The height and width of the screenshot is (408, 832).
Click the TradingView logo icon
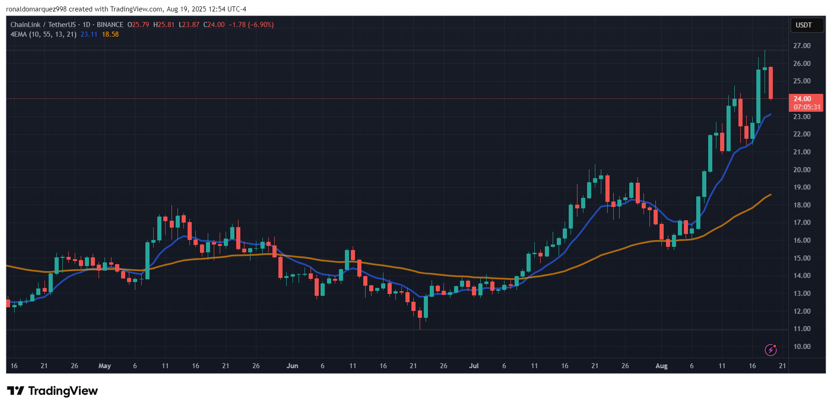click(x=16, y=391)
